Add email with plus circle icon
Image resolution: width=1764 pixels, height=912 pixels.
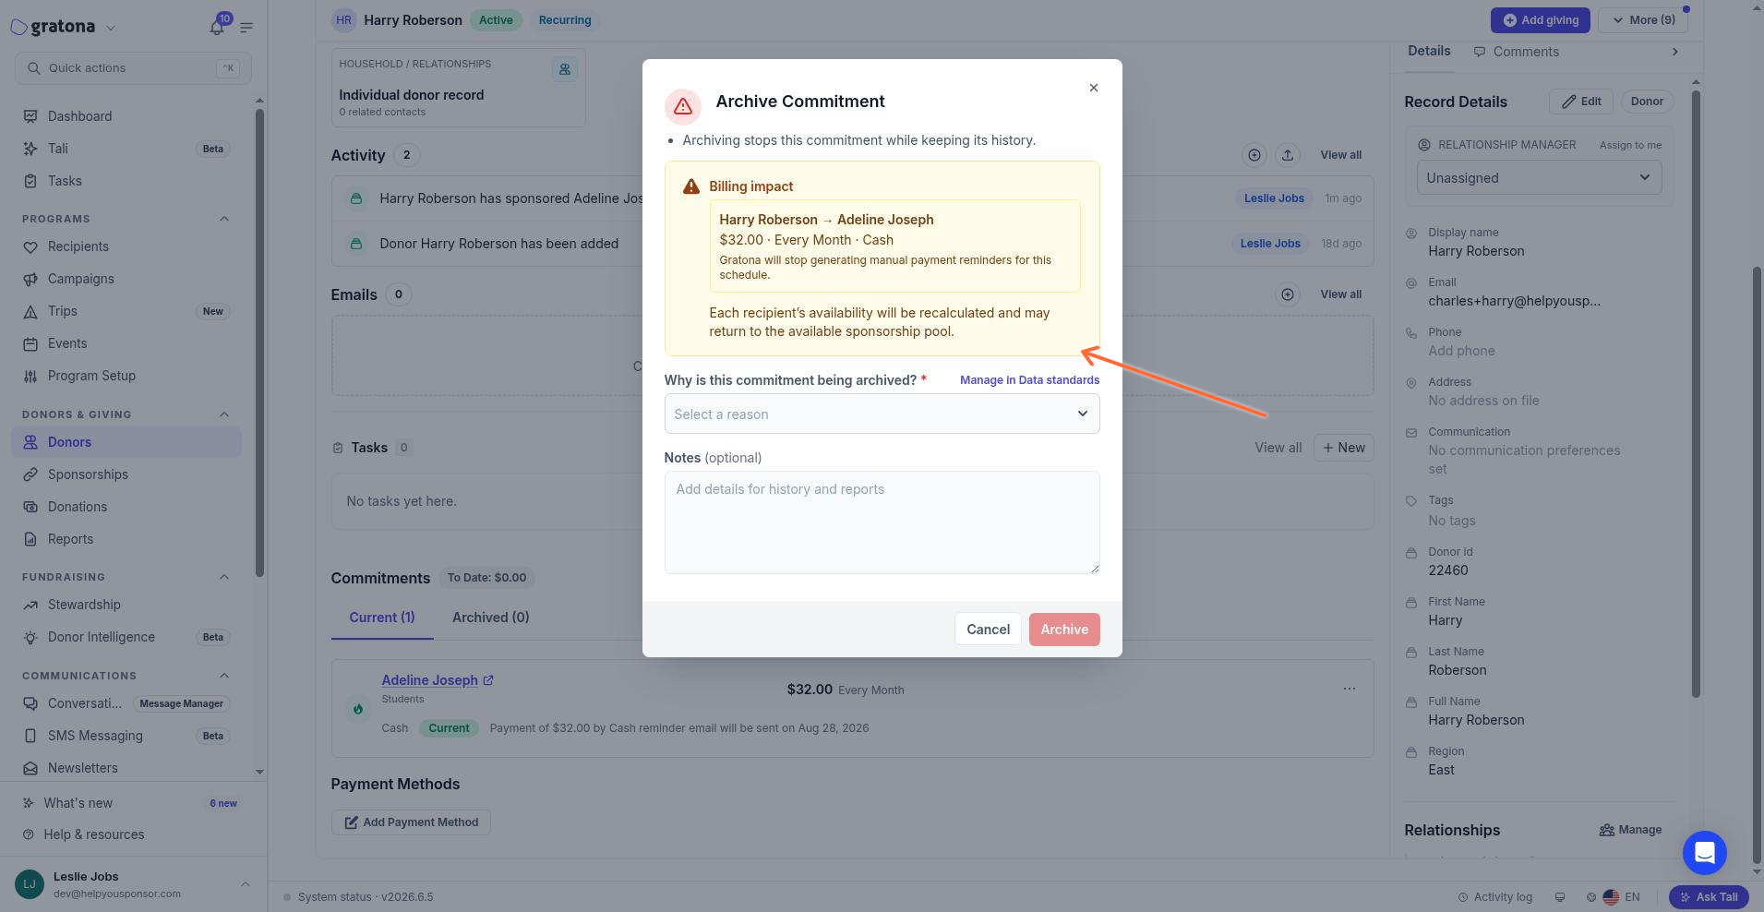[x=1288, y=294]
